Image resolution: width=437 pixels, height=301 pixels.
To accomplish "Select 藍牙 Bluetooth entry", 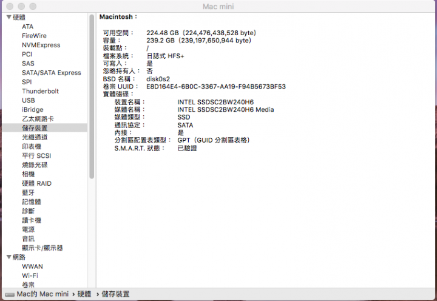I will click(x=29, y=192).
